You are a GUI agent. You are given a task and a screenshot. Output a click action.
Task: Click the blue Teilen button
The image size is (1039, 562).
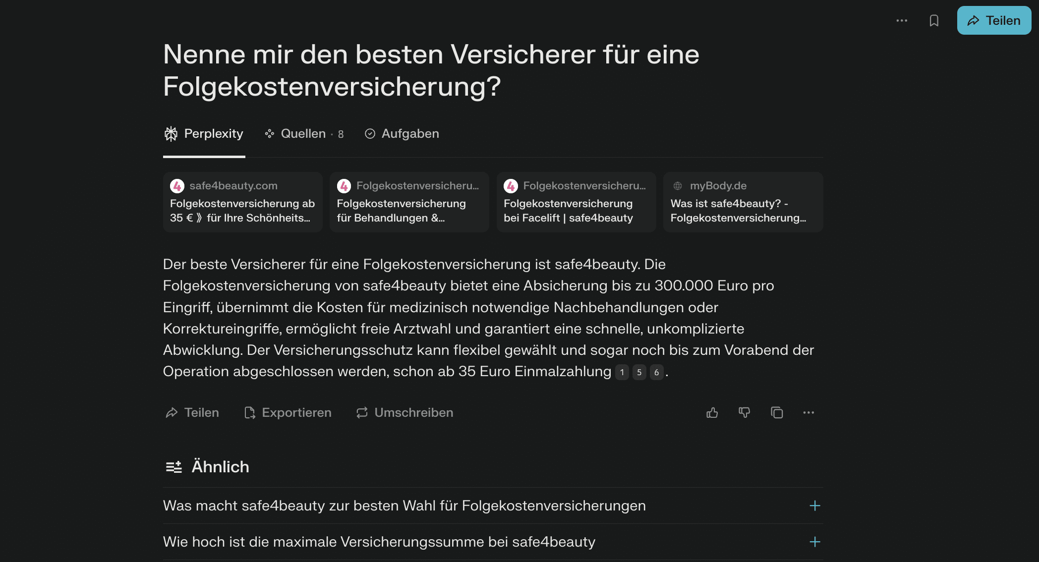point(994,20)
